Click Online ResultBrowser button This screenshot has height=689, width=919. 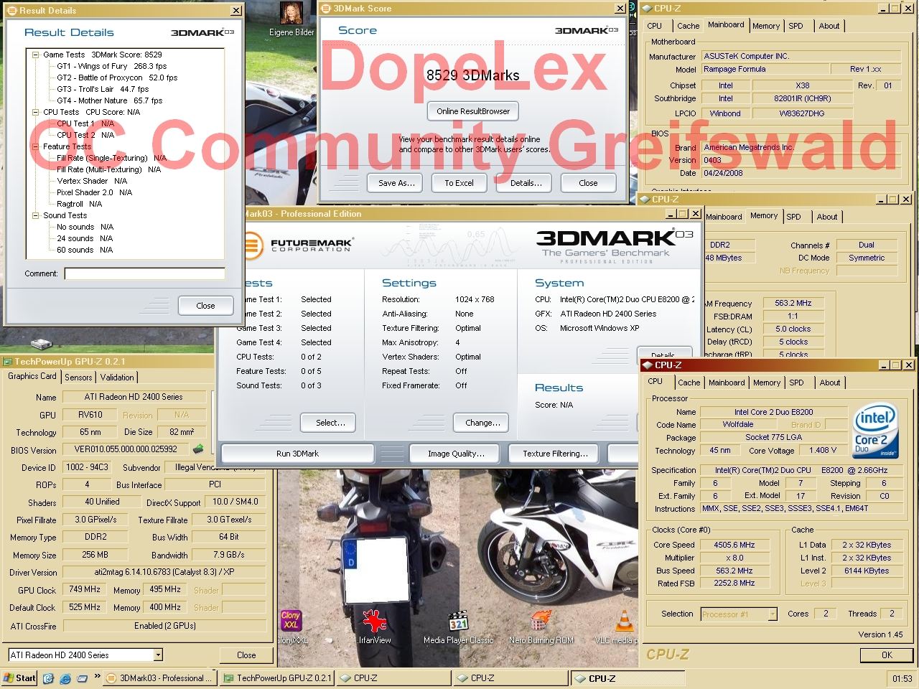(473, 111)
